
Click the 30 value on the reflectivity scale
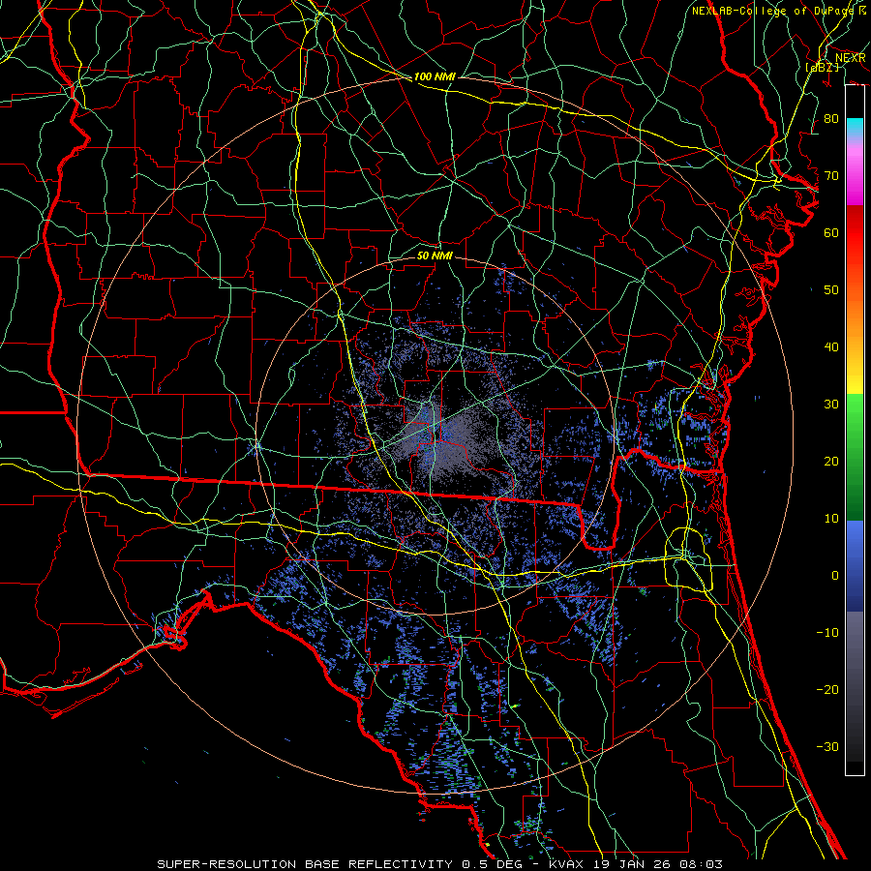tap(831, 404)
